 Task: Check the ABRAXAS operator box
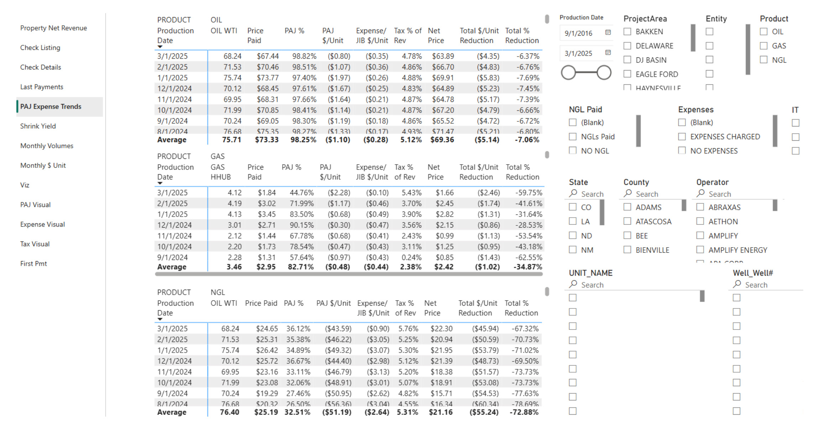[700, 207]
